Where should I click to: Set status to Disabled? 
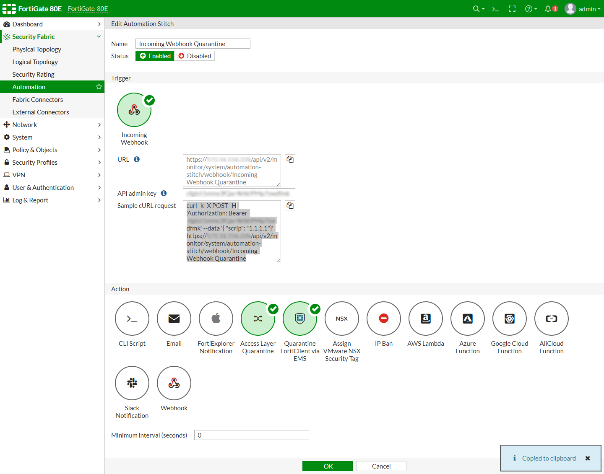coord(195,56)
